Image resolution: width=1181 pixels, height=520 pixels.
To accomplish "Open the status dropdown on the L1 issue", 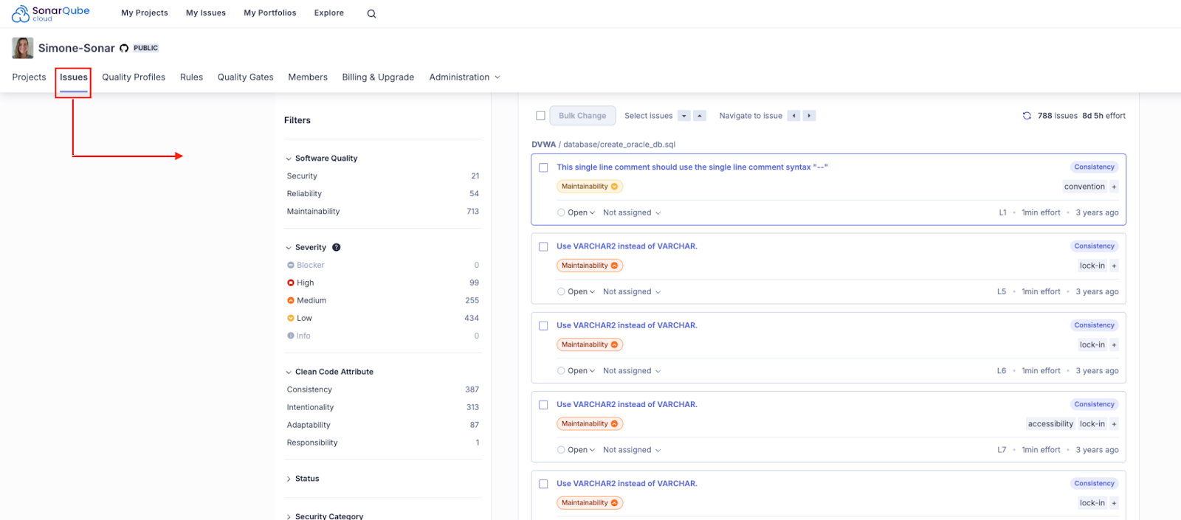I will [x=581, y=212].
